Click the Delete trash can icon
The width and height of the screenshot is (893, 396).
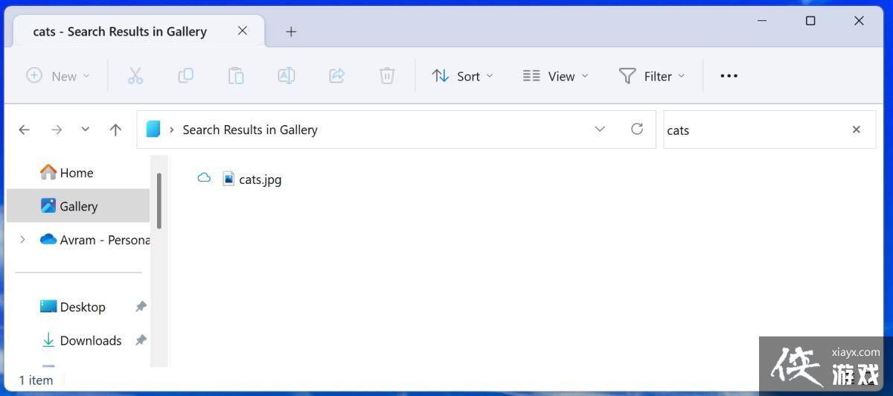[387, 76]
